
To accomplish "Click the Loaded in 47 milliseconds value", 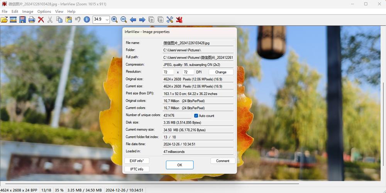I will (x=198, y=152).
